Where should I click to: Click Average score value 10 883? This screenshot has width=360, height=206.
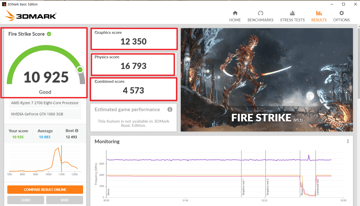click(x=45, y=137)
